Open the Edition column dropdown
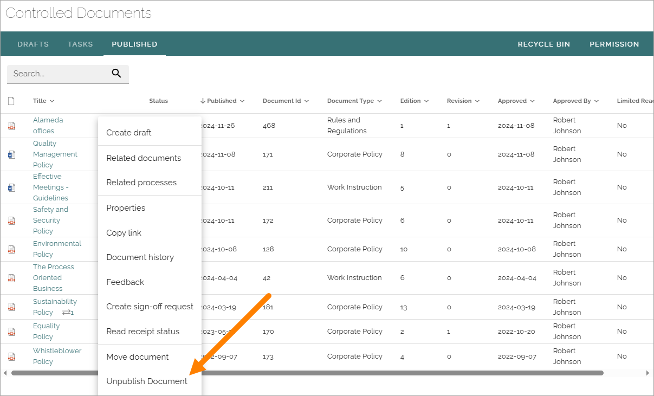Screen dimensions: 654x396 [x=426, y=101]
